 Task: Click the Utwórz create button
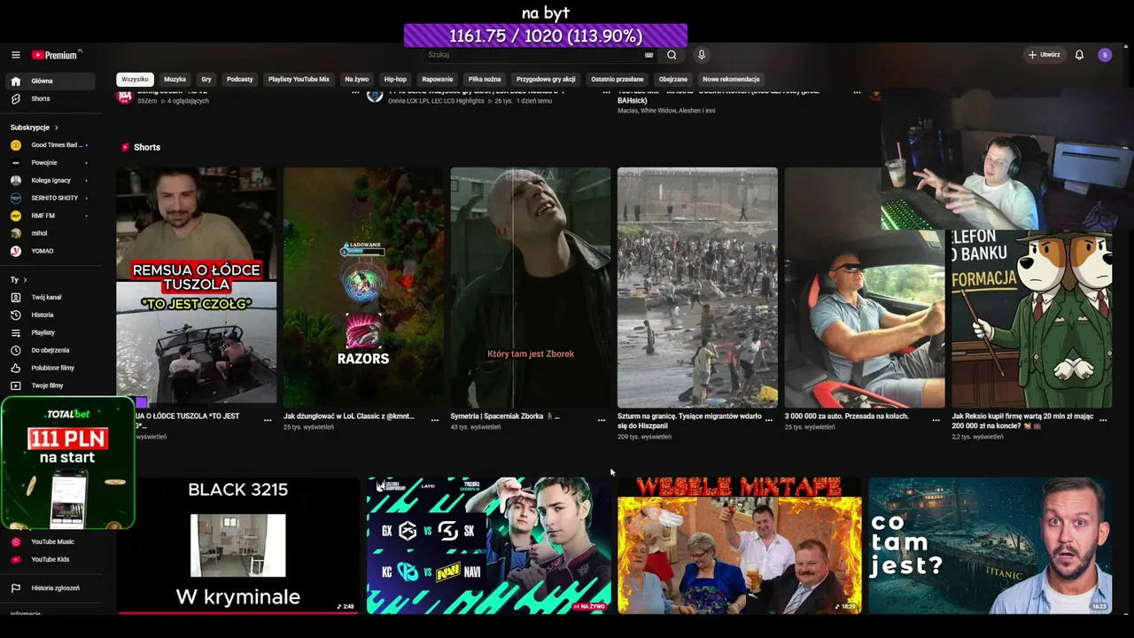pyautogui.click(x=1044, y=55)
